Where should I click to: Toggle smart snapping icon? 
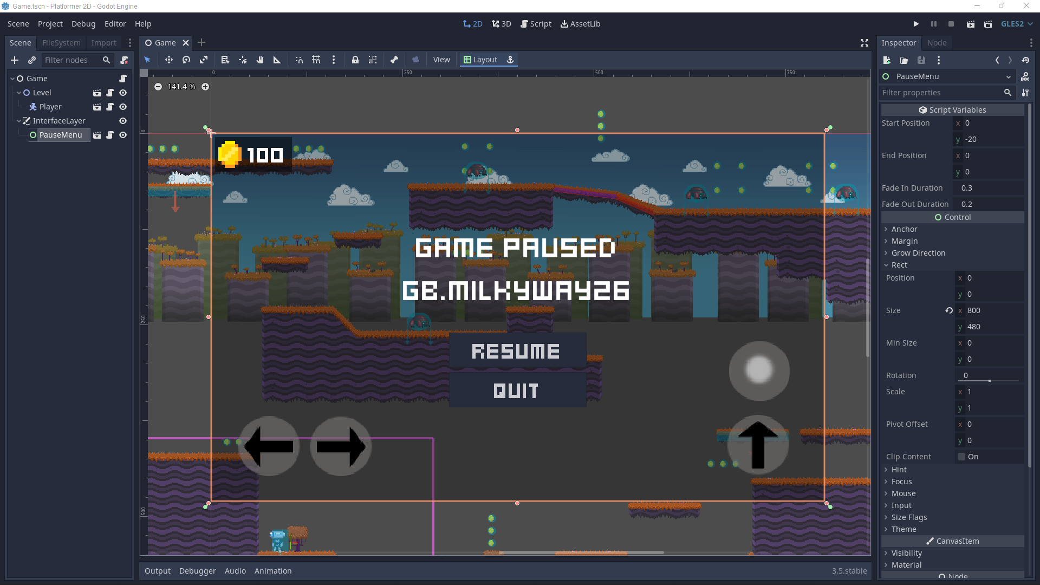click(x=299, y=60)
